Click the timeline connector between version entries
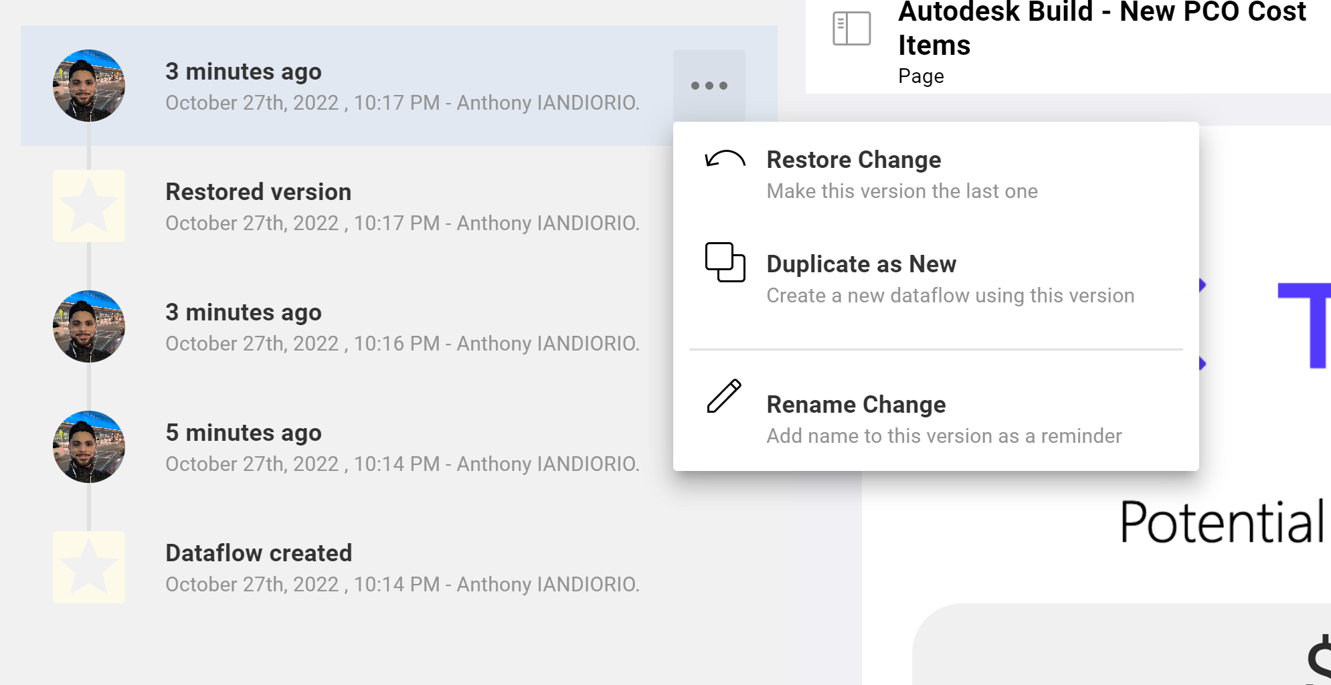The image size is (1331, 685). 88,268
